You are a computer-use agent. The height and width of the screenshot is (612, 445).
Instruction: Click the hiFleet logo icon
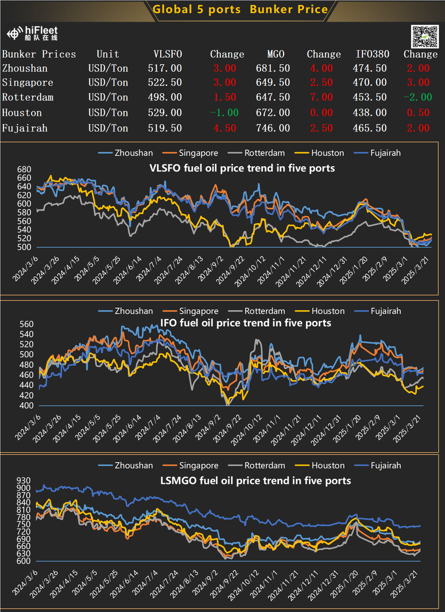coord(15,33)
